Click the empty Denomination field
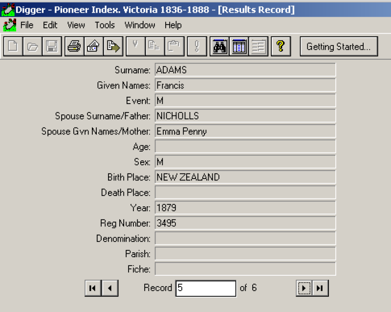This screenshot has height=312, width=391. pos(245,238)
